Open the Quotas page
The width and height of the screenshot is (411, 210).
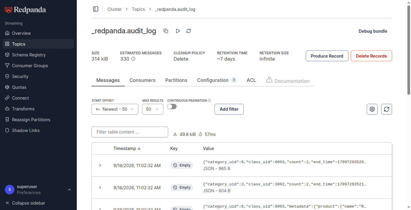click(x=38, y=87)
